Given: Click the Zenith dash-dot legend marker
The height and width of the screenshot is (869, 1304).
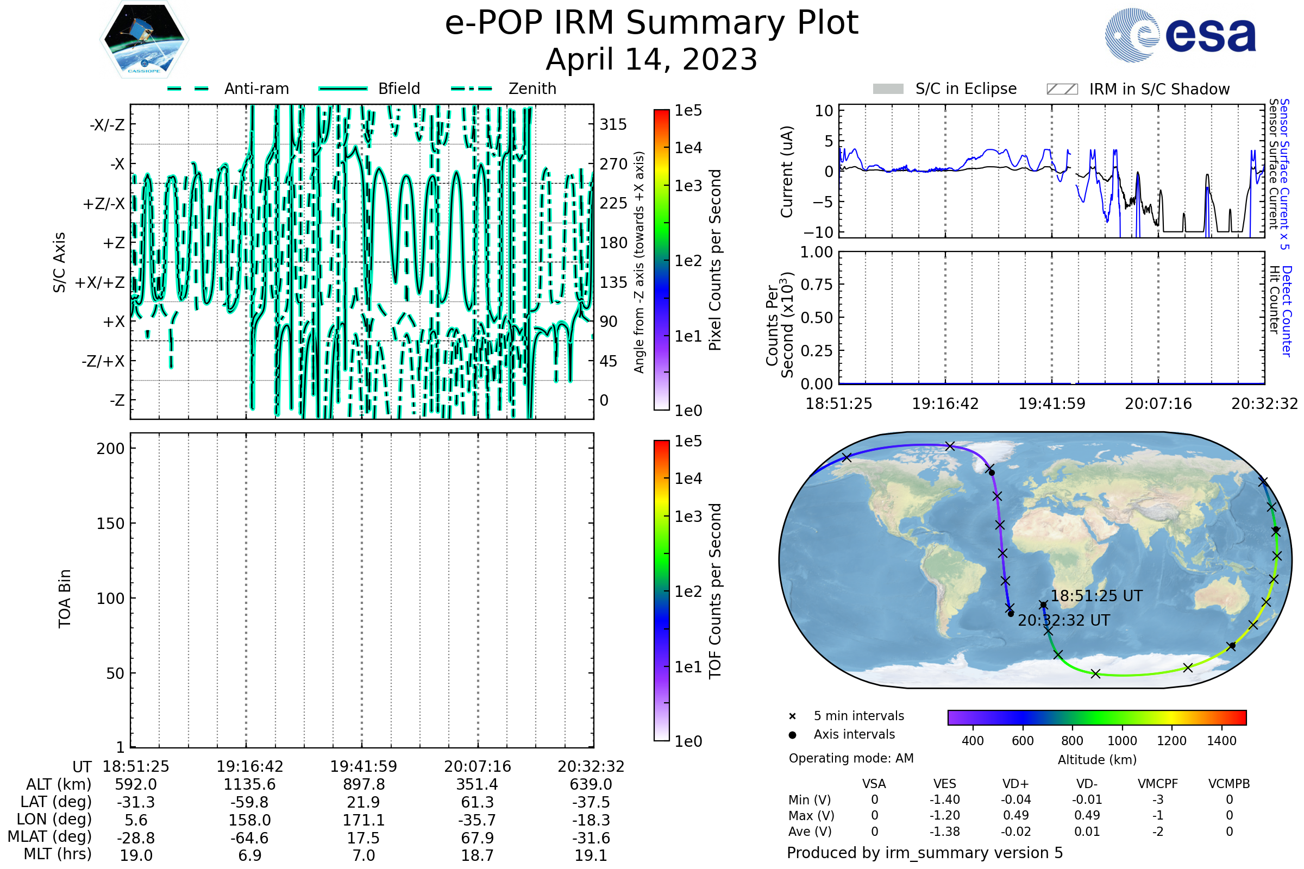Looking at the screenshot, I should [x=472, y=89].
